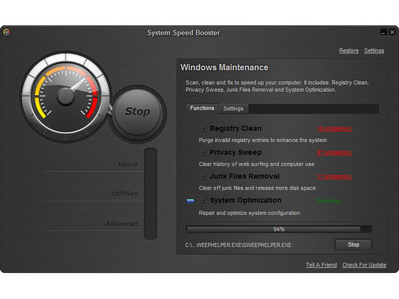Open the Settings link at top right
The width and height of the screenshot is (399, 299).
(374, 50)
